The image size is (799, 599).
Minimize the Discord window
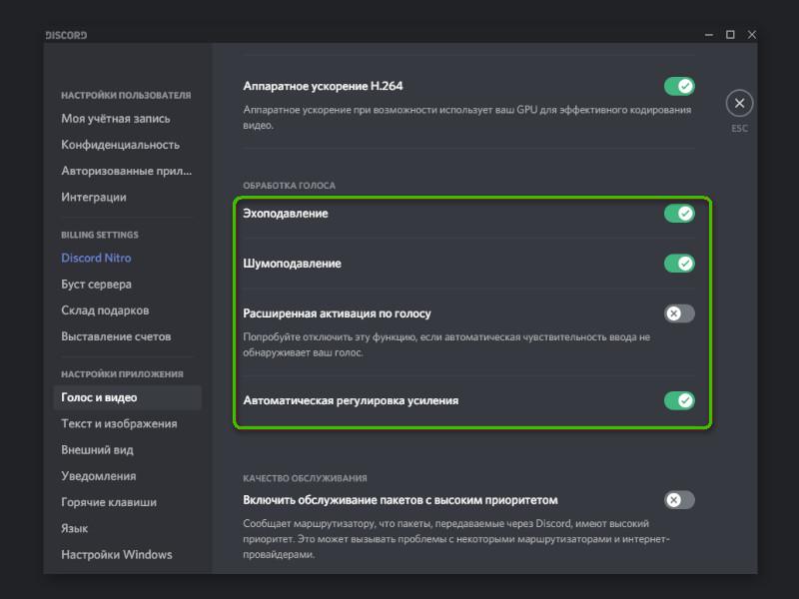point(709,35)
